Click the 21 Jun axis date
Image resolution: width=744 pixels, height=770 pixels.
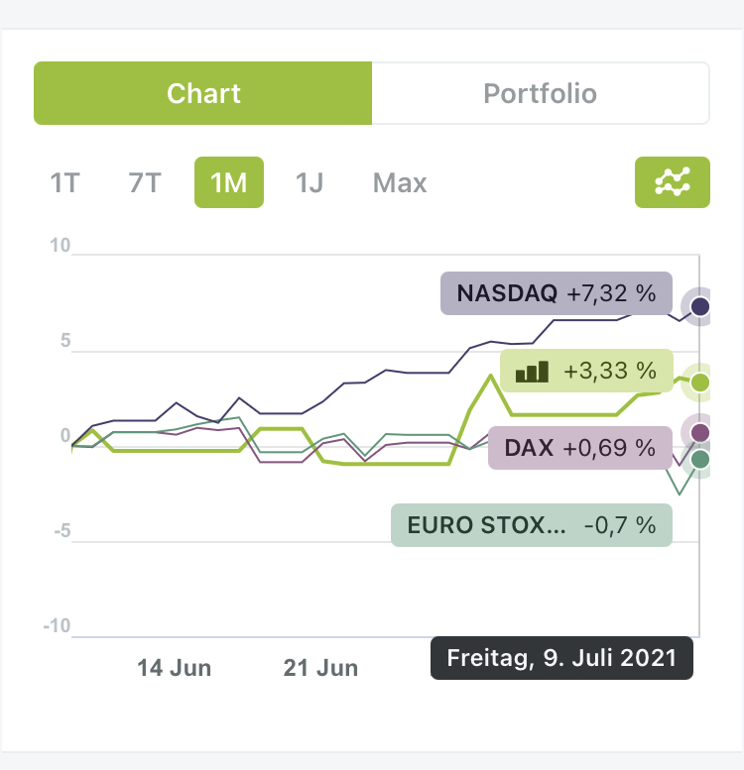(320, 668)
